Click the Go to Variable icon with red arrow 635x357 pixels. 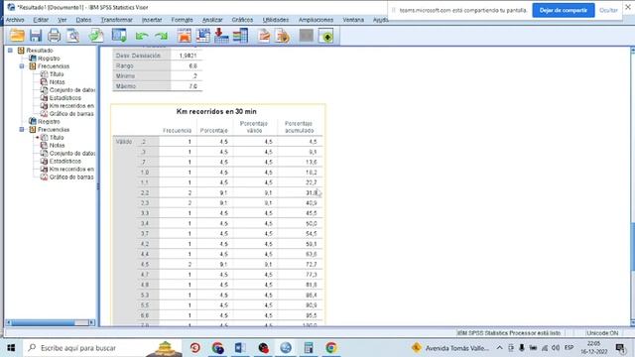221,36
